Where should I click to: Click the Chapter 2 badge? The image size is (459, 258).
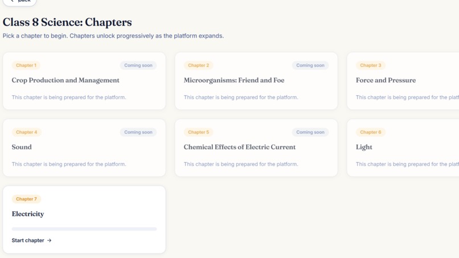[199, 65]
